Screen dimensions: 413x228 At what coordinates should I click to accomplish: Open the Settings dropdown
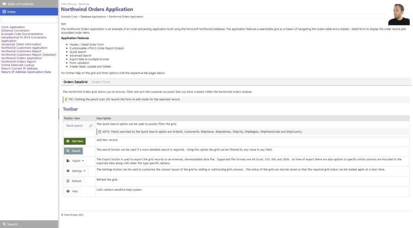click(x=75, y=171)
